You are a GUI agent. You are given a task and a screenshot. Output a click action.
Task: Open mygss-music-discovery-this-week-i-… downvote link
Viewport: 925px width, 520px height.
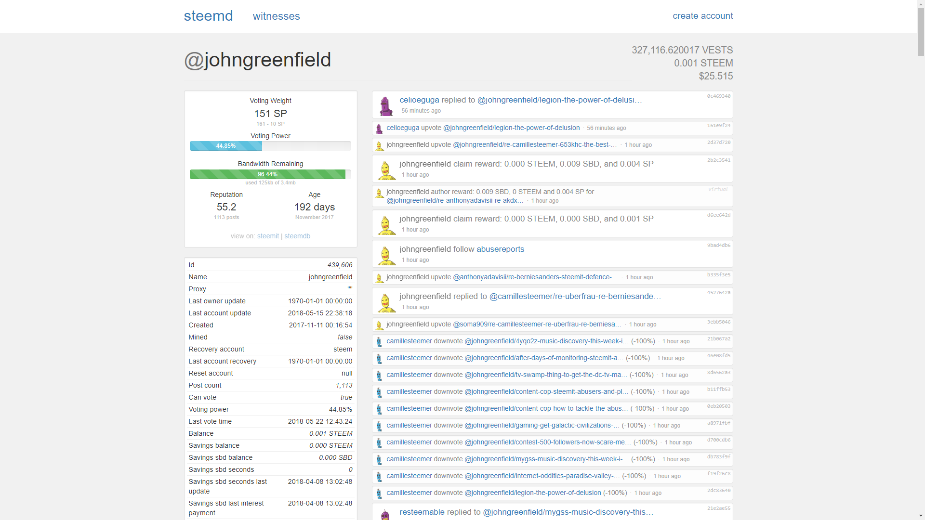[x=546, y=459]
